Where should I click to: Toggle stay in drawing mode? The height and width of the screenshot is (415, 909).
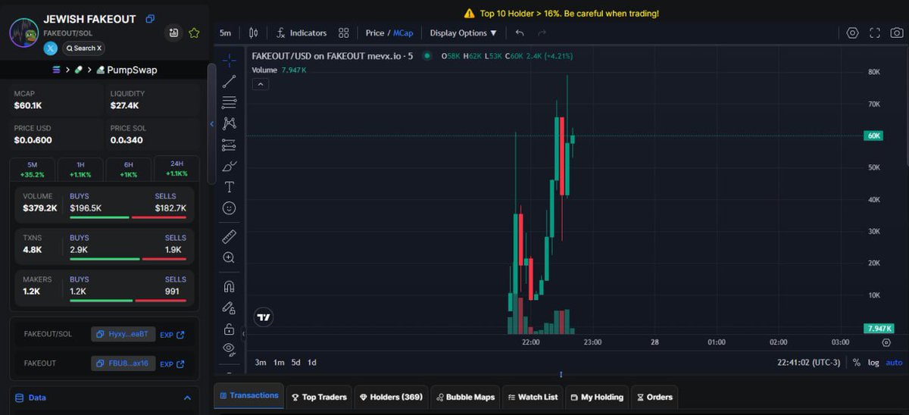[x=229, y=307]
